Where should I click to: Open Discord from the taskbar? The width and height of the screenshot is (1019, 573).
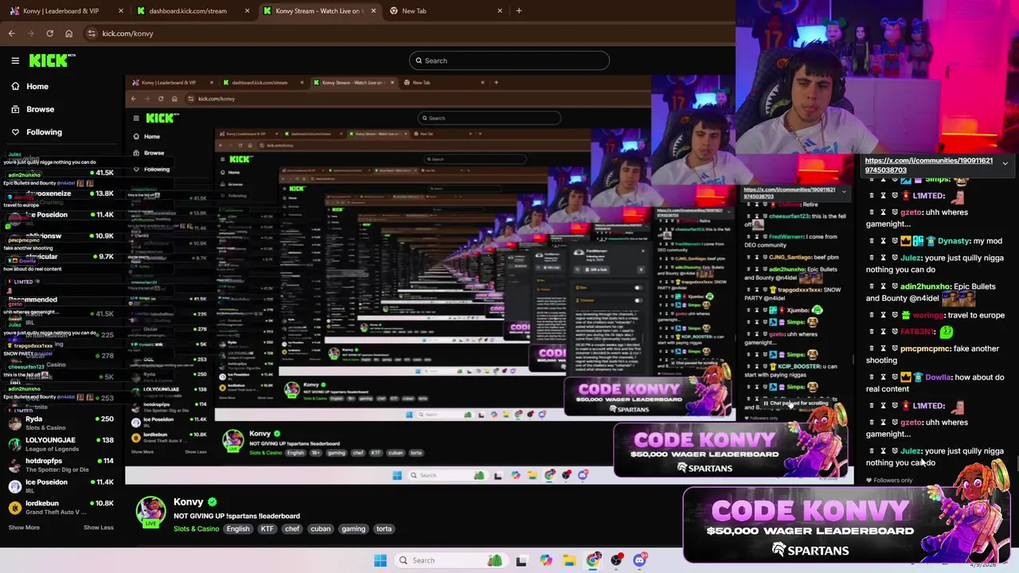click(x=639, y=560)
